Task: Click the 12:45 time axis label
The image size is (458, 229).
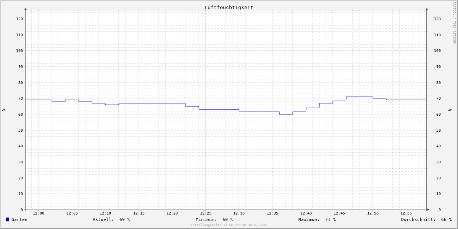Action: (339, 213)
